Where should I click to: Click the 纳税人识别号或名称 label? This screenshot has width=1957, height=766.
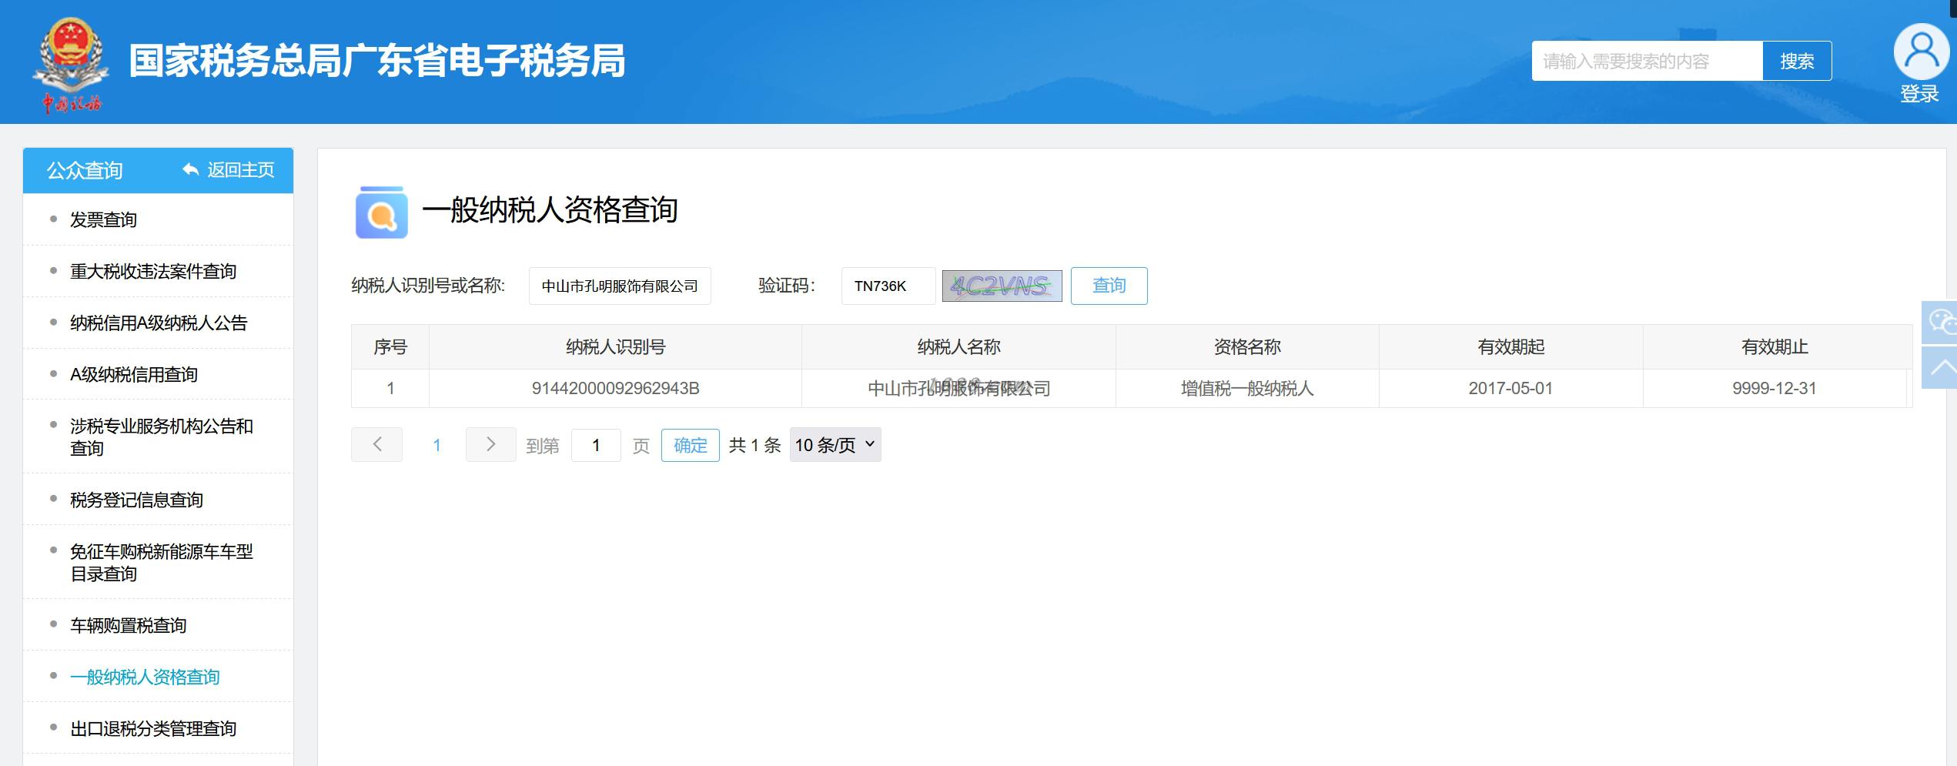(x=428, y=286)
